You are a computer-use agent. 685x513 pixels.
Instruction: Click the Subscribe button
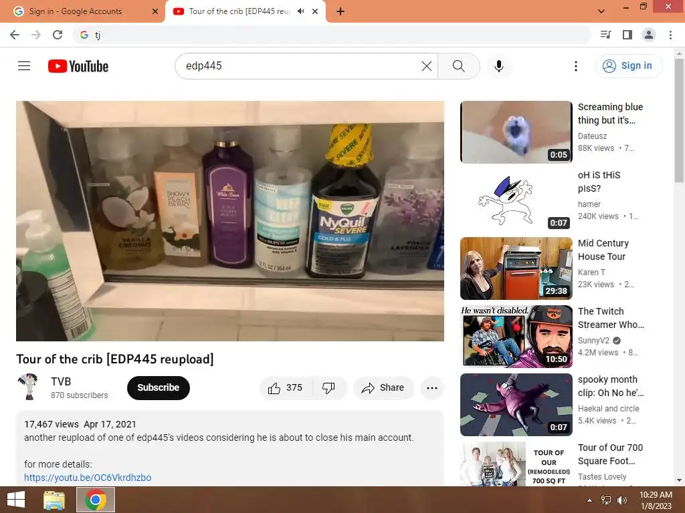[x=158, y=388]
